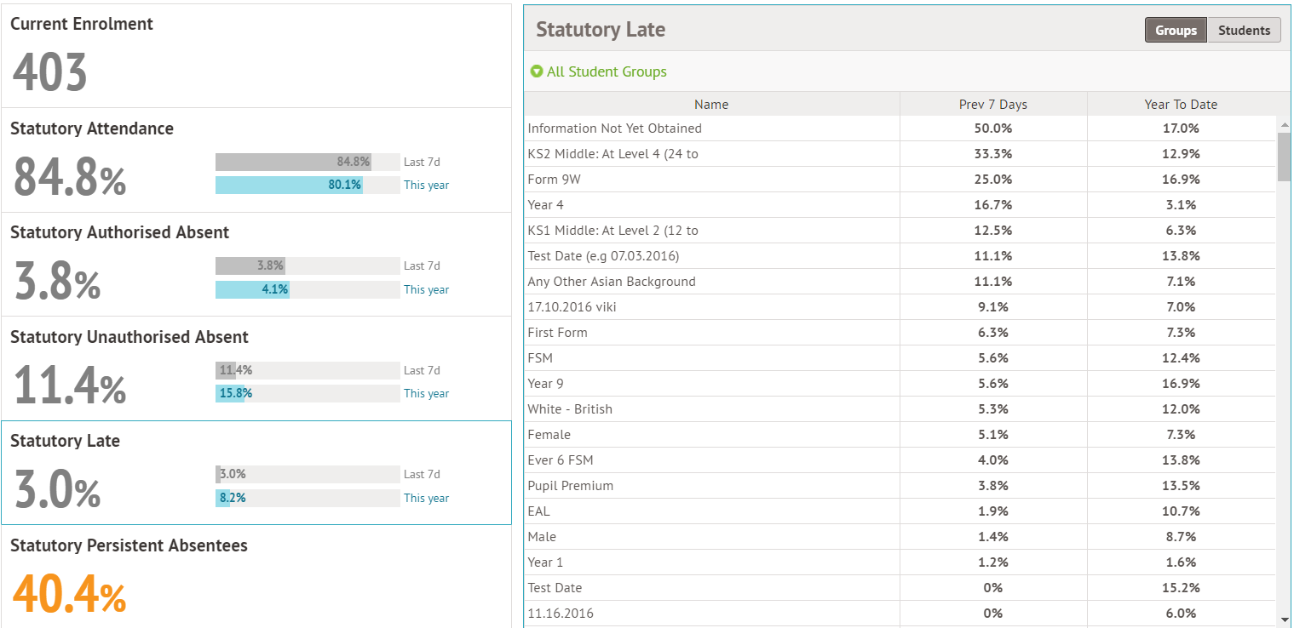This screenshot has height=628, width=1294.
Task: Select the Statutory Attendance card
Action: (256, 160)
